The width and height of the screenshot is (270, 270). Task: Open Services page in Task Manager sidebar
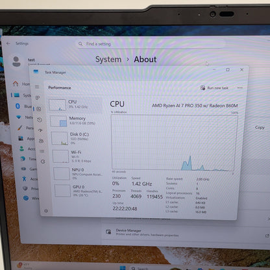tap(43, 162)
